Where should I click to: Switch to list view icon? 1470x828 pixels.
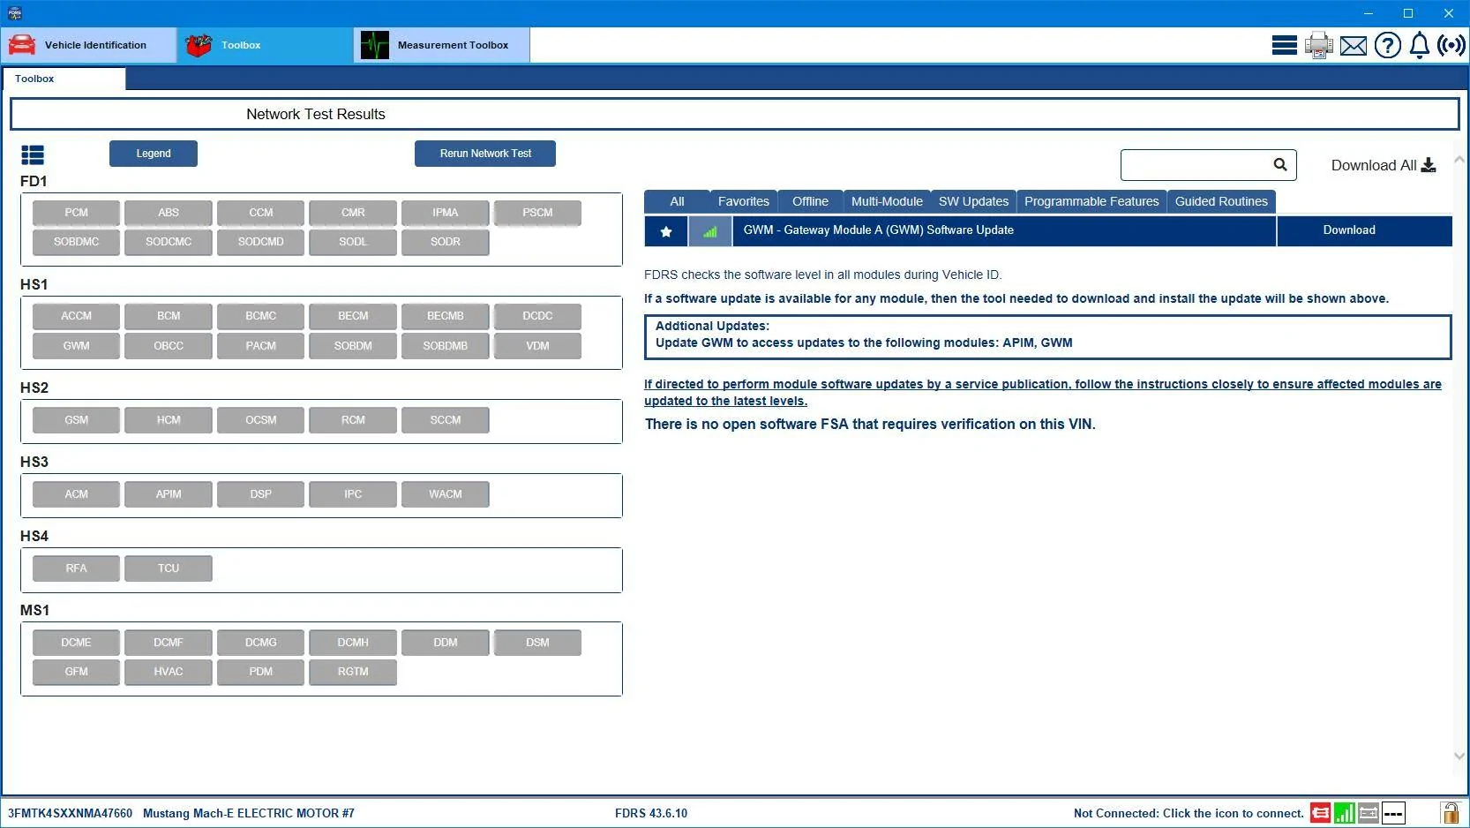coord(33,155)
